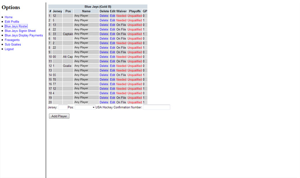Screen dimensions: 300x178
Task: Delete player in row 2
Action: (104, 20)
